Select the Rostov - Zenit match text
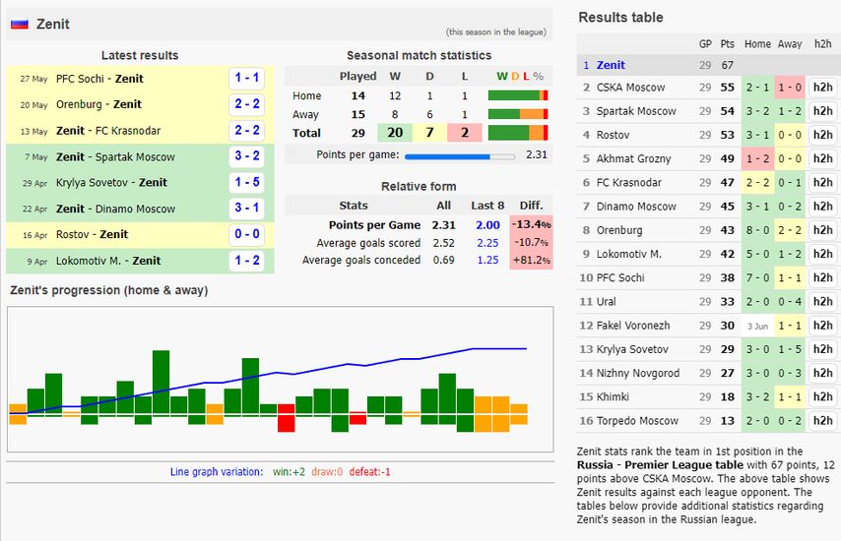 point(92,235)
